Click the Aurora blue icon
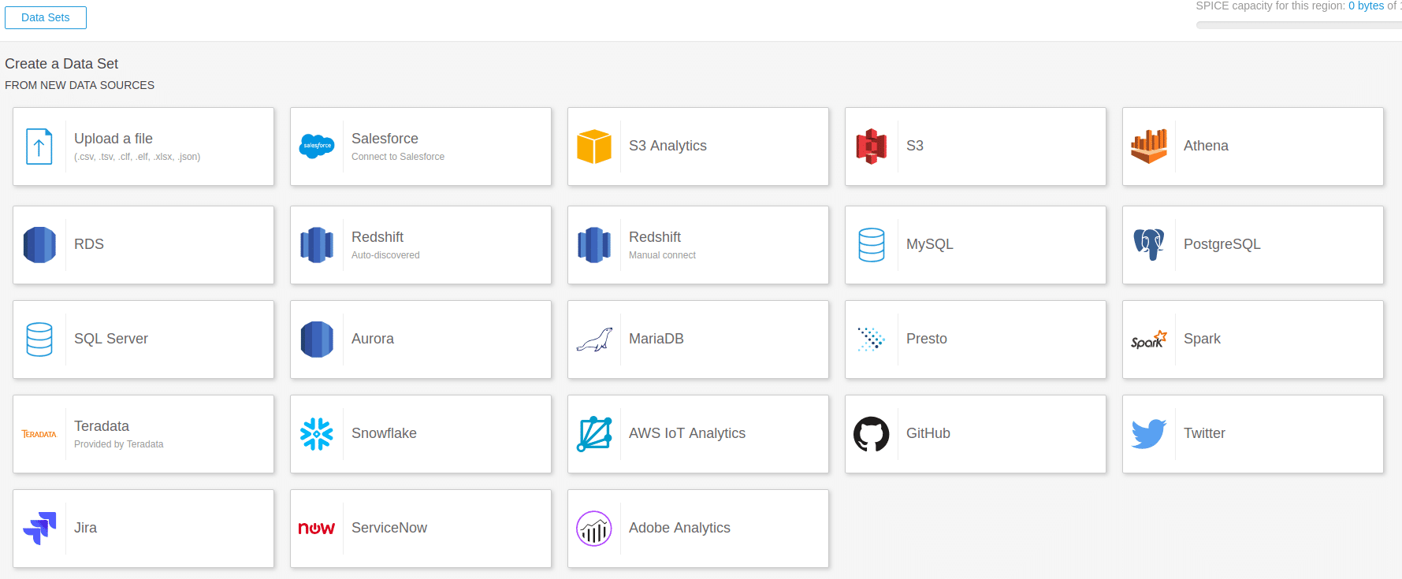The height and width of the screenshot is (579, 1402). 317,340
